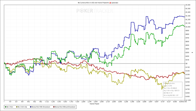
Task: Select the 'My C All-In Adj' legend label
Action: [22, 107]
